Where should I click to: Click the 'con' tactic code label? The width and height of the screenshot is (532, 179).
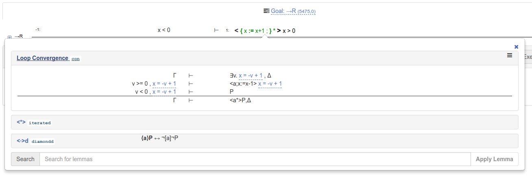pyautogui.click(x=76, y=59)
